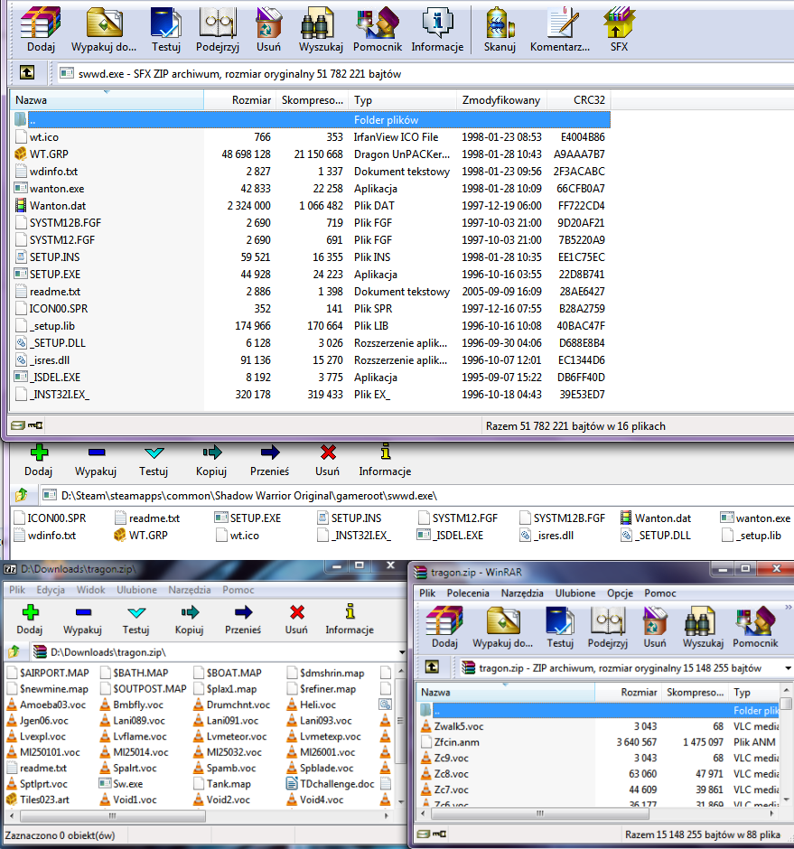Open Edycja menu in tragon.zip 7-Zip window
This screenshot has height=849, width=794.
click(51, 590)
